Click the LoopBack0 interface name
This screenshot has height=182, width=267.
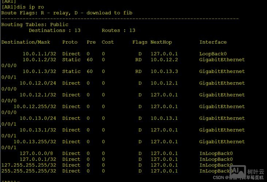213,54
